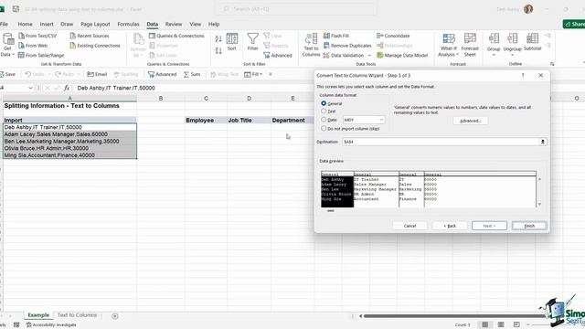Select the Text column data format
This screenshot has width=585, height=329.
324,111
